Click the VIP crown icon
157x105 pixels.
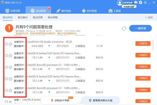point(136,2)
